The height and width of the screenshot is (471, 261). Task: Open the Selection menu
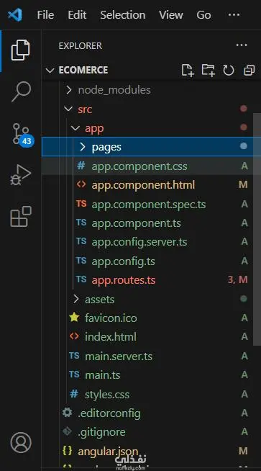123,15
